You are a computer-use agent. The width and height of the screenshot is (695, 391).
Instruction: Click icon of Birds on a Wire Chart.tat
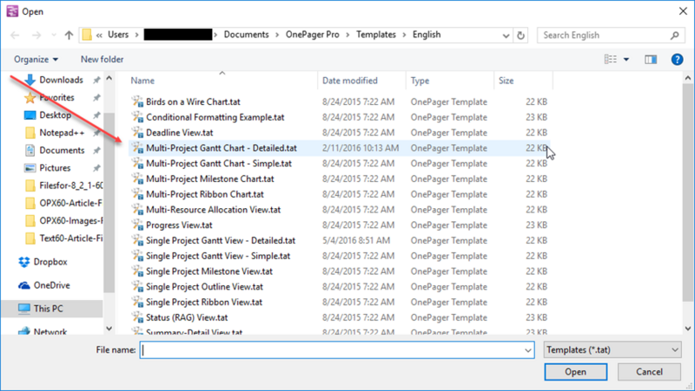coord(137,101)
